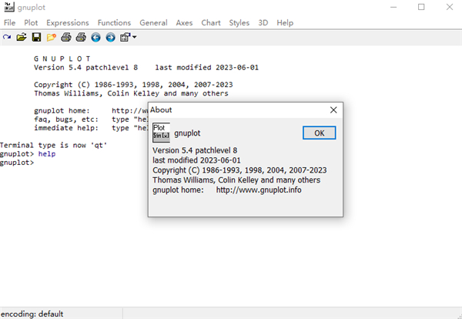This screenshot has height=319, width=462.
Task: Click the Save floppy disk icon
Action: [36, 38]
